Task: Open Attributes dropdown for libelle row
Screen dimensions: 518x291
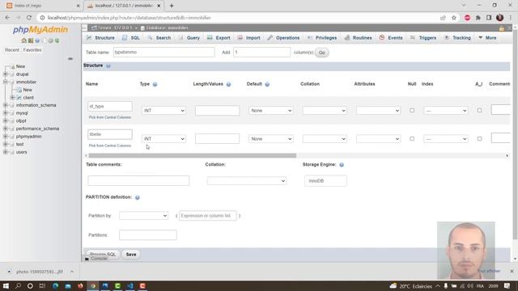Action: [378, 139]
